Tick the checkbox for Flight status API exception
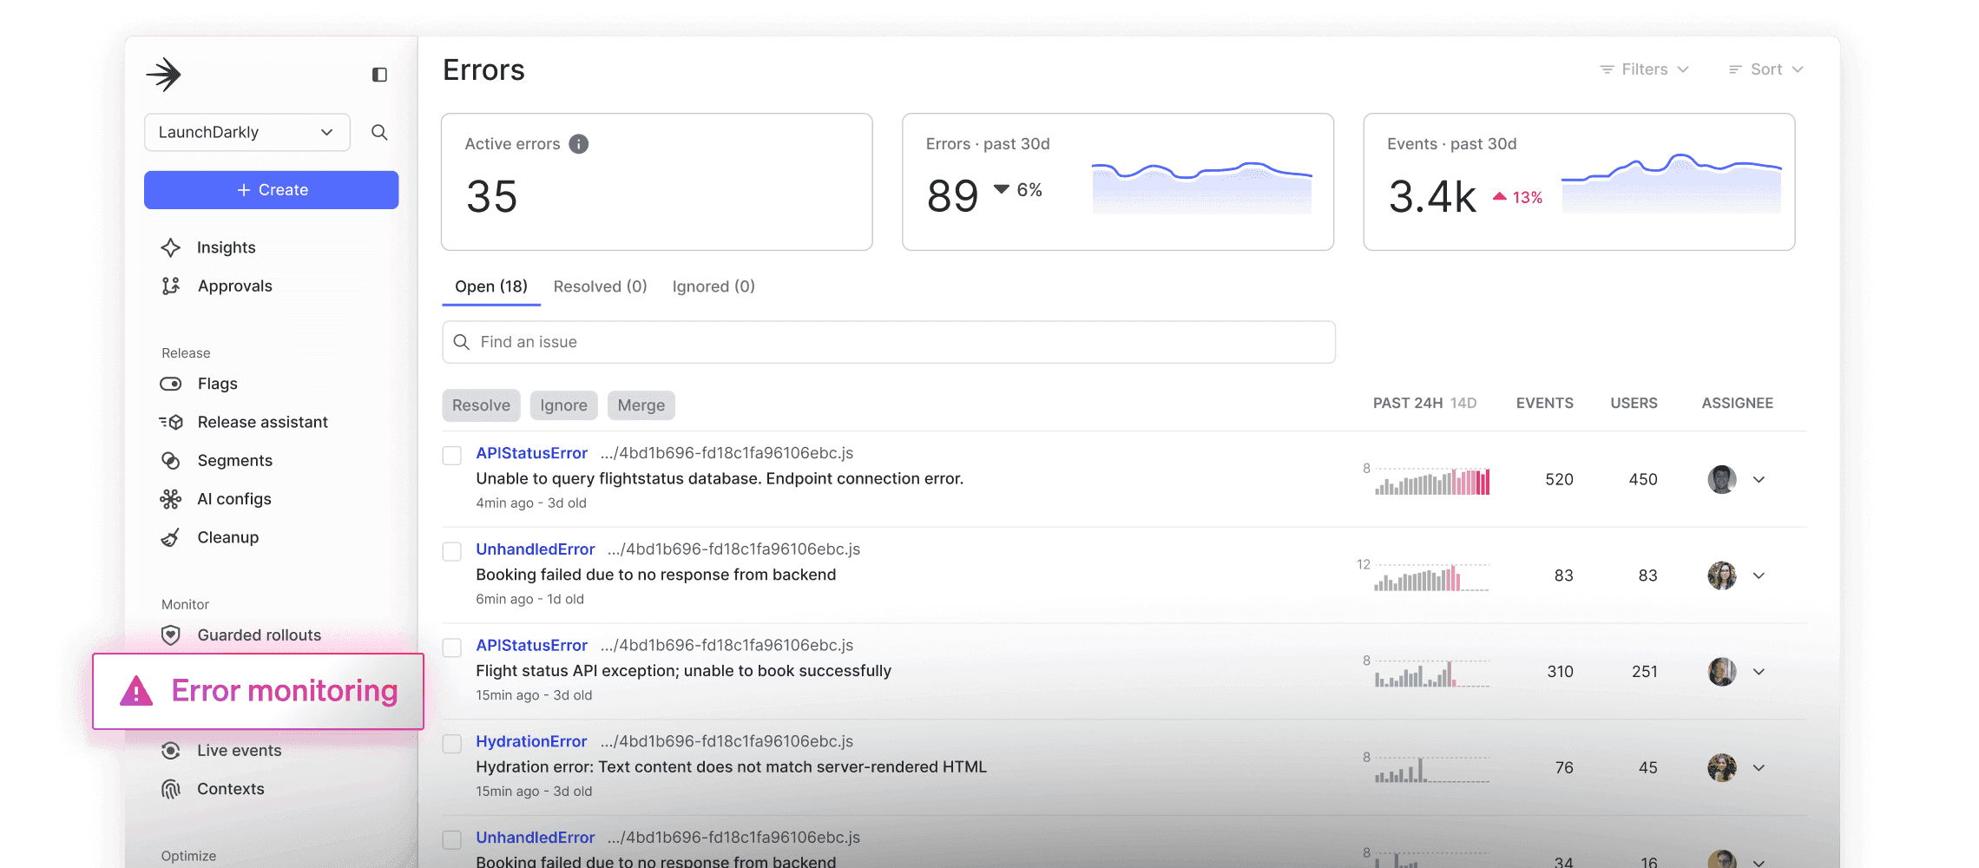 tap(451, 648)
